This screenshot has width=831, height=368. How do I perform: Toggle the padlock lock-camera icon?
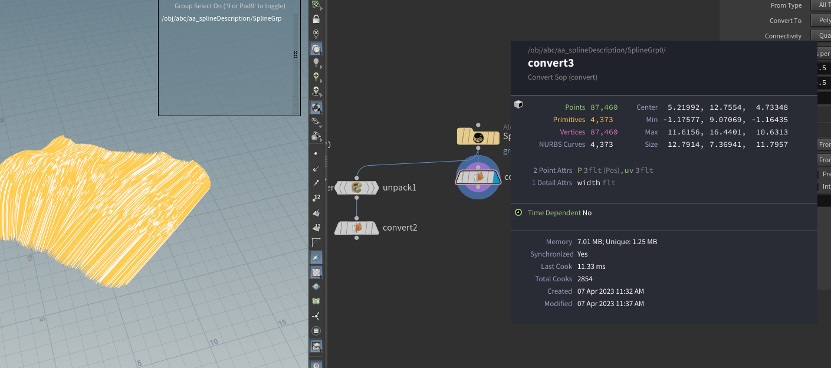[316, 19]
